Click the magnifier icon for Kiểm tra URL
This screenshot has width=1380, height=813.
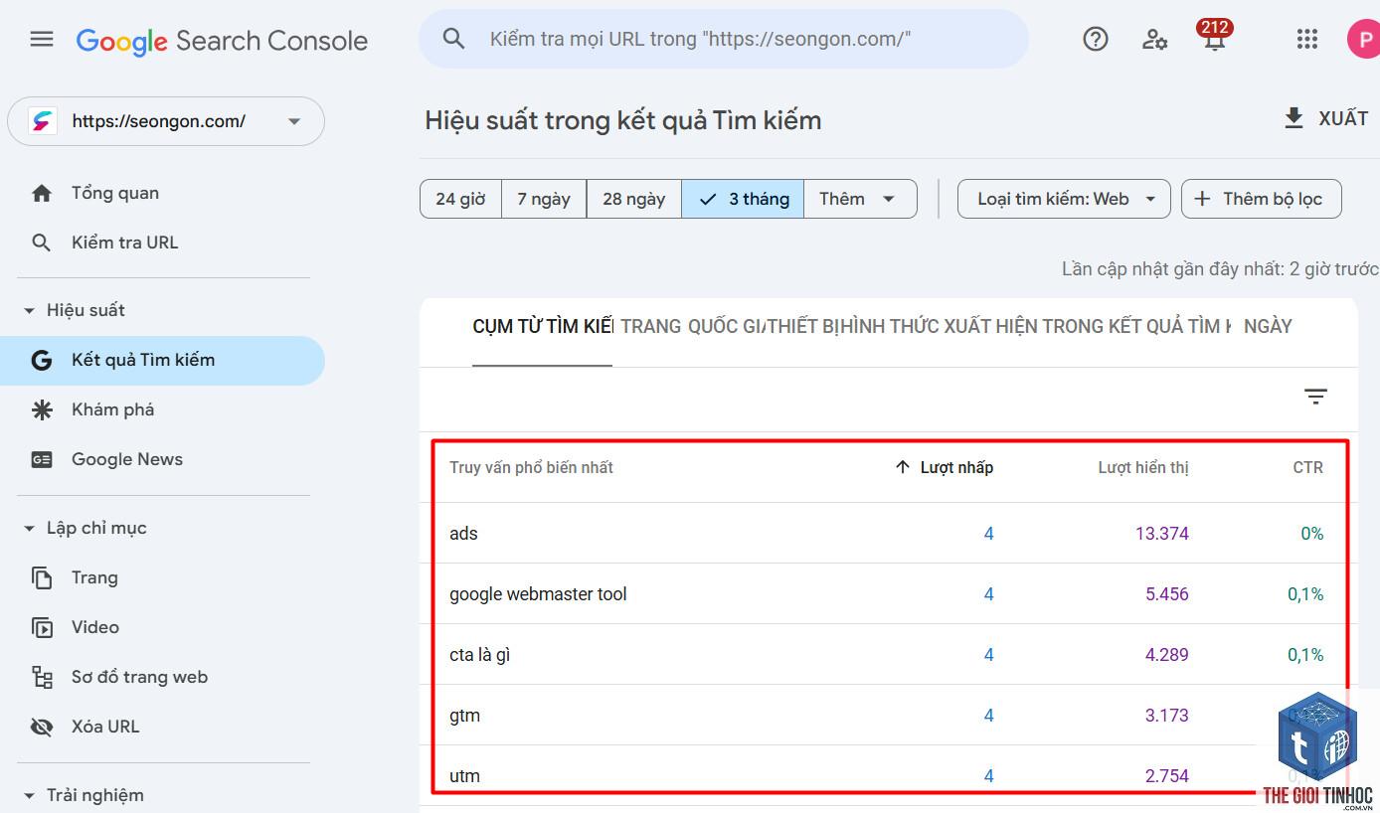click(x=42, y=243)
